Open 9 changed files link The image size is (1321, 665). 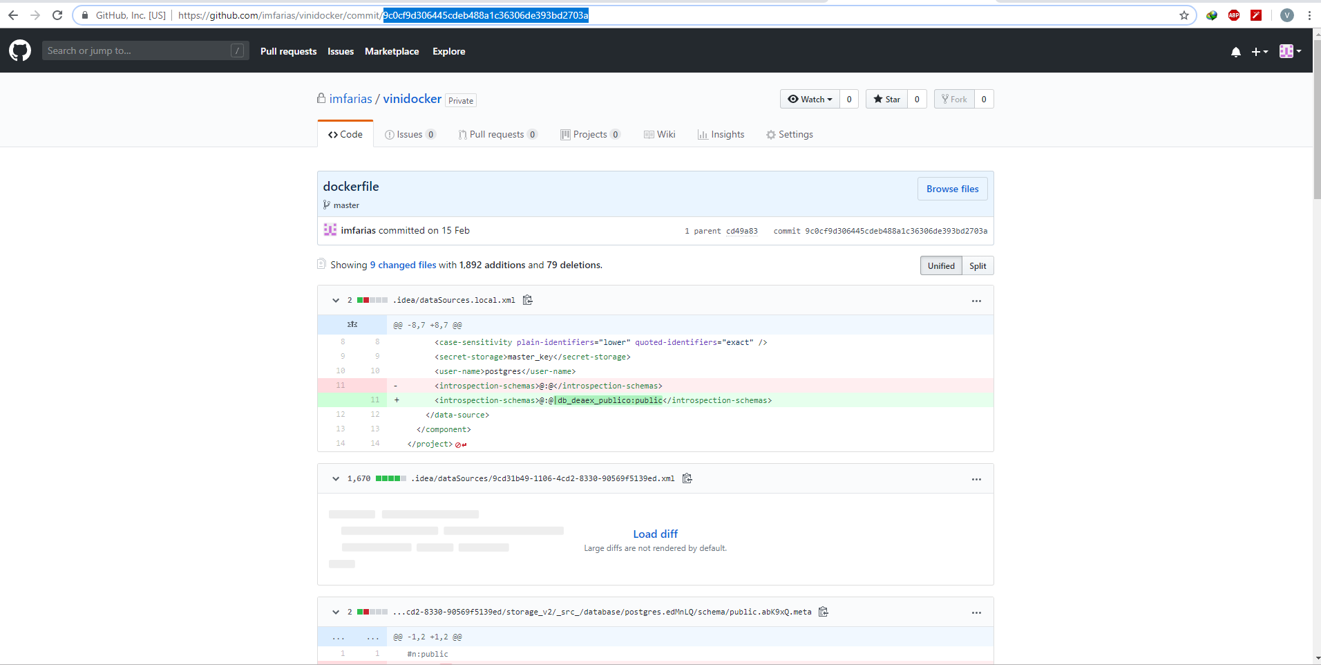click(x=403, y=265)
